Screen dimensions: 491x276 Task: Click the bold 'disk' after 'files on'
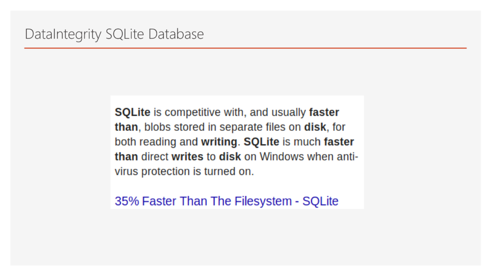(315, 127)
